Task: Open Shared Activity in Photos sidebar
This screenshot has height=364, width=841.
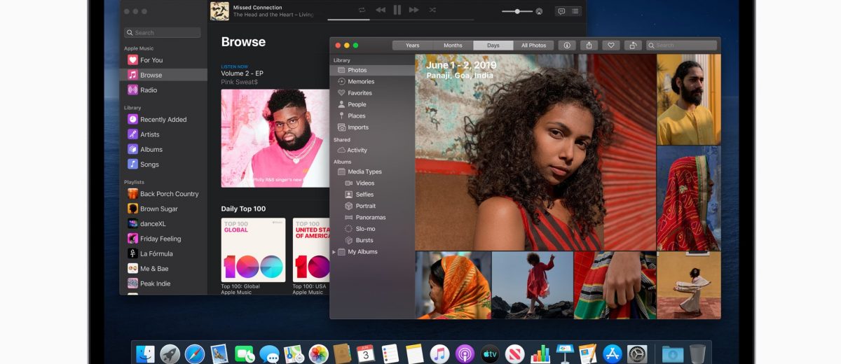Action: [x=372, y=150]
